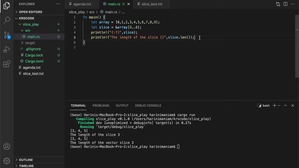Close the terminal panel
Viewport: 299px width, 168px height.
293,105
